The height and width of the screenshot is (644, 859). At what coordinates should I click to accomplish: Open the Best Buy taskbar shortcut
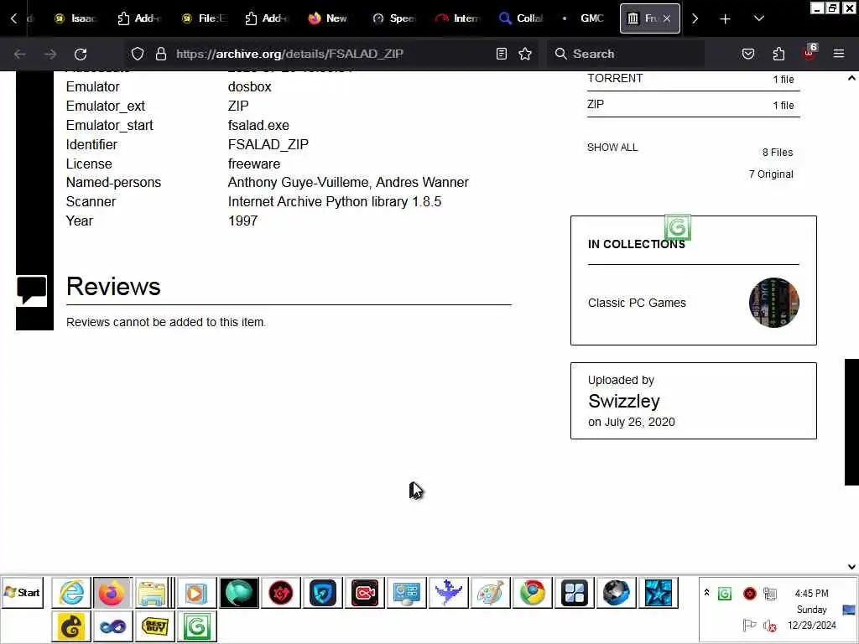tap(155, 626)
